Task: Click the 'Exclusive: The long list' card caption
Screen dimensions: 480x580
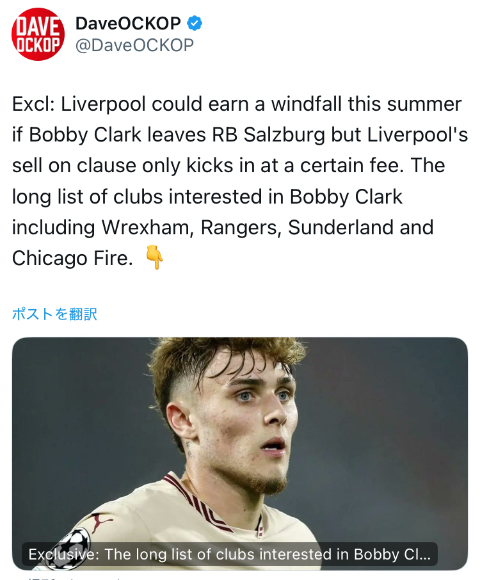Action: click(x=230, y=554)
